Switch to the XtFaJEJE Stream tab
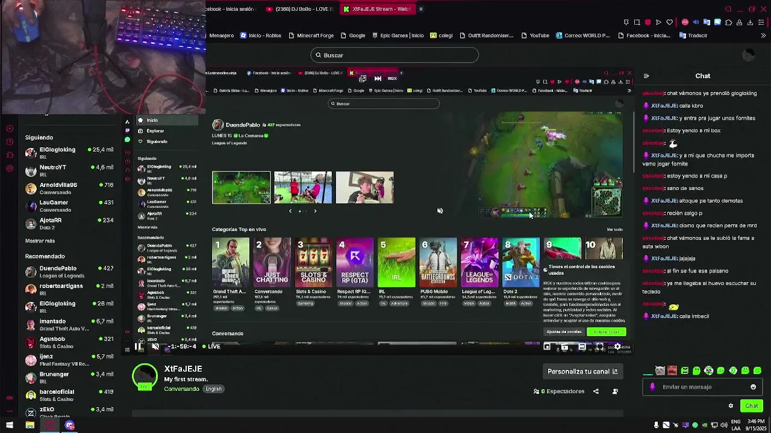Screen dimensions: 771x433 tap(377, 9)
